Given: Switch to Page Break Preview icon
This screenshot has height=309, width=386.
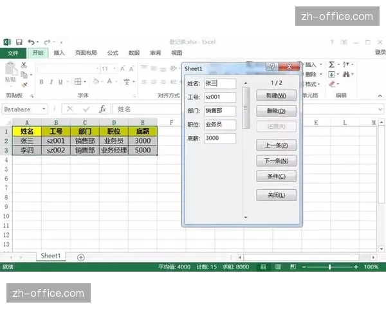Looking at the screenshot, I should [293, 267].
